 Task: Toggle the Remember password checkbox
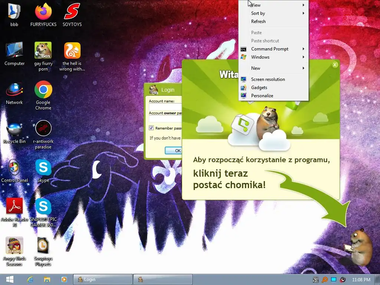point(151,128)
